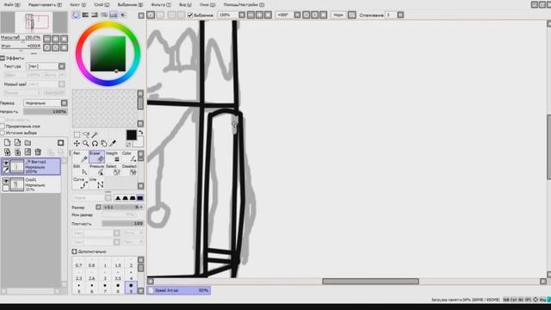Swap foreground and background colors
Image resolution: width=551 pixels, height=310 pixels.
(x=141, y=133)
